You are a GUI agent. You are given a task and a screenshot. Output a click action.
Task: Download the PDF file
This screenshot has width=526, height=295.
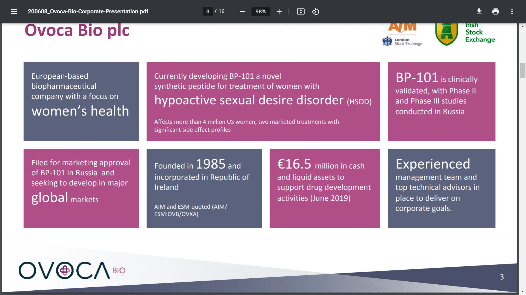[479, 11]
